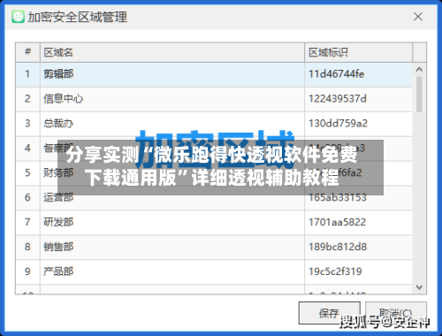This screenshot has width=442, height=336.
Task: Select the 产品部 row
Action: click(x=214, y=271)
